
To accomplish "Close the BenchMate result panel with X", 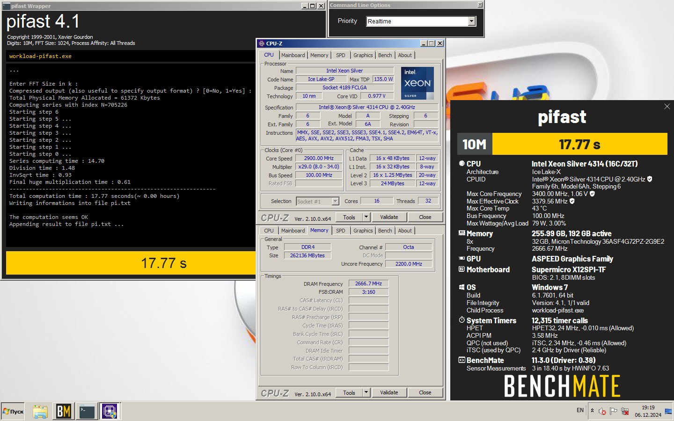I will click(667, 107).
